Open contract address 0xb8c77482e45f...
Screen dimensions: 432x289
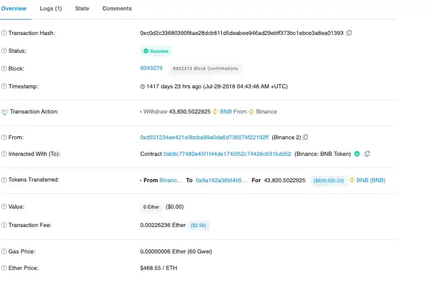pyautogui.click(x=227, y=154)
